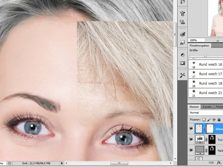Choose the Rund weich 18 brush preset

206,83
